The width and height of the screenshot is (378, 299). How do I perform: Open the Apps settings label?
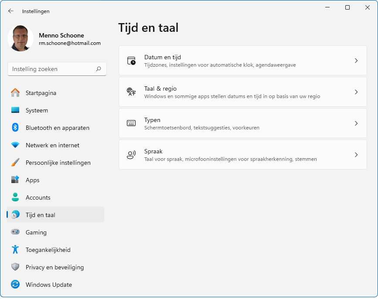point(33,180)
